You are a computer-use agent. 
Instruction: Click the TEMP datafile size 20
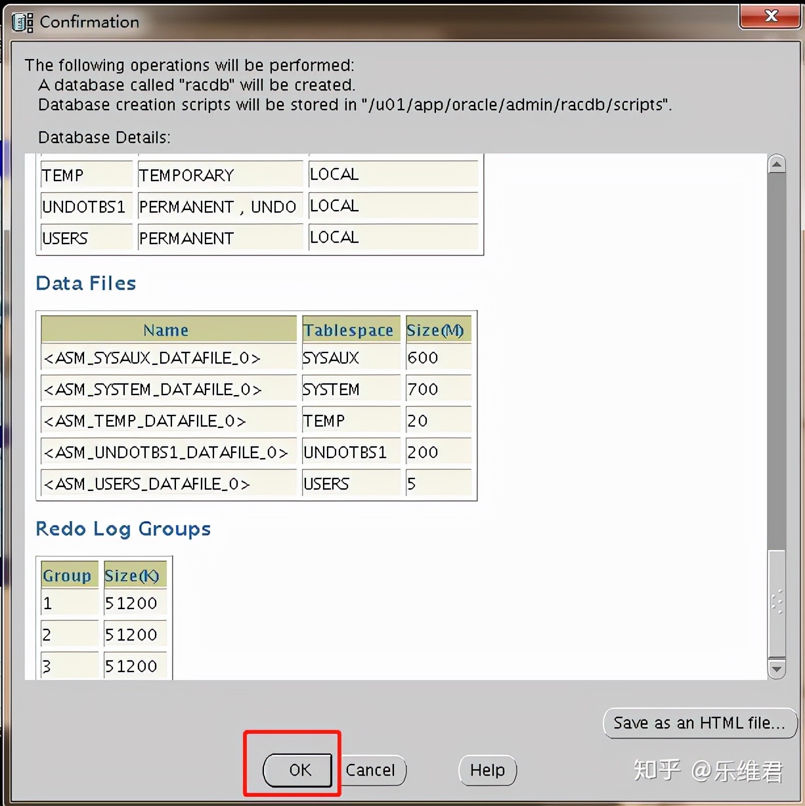438,421
